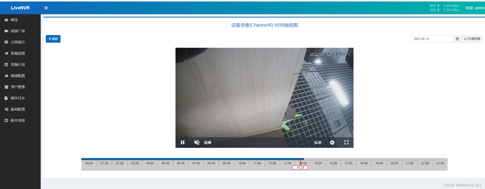Enter fullscreen mode on the player

coord(346,143)
